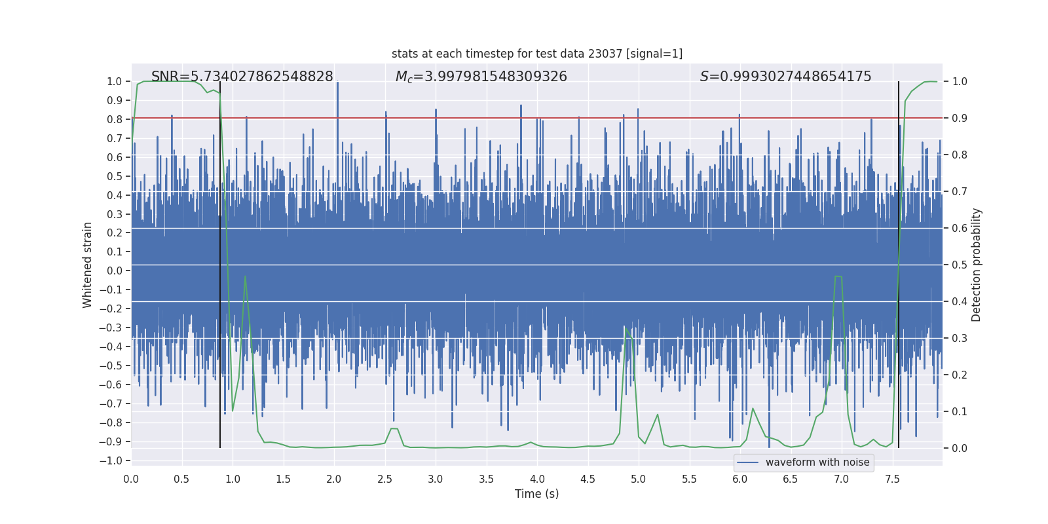Select the SNR=5.734027862548828 annotation
Screen dimensions: 1048x524
tap(242, 77)
